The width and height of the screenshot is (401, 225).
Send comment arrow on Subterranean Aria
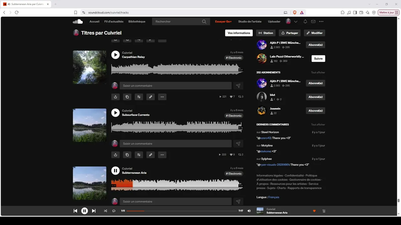tap(238, 202)
